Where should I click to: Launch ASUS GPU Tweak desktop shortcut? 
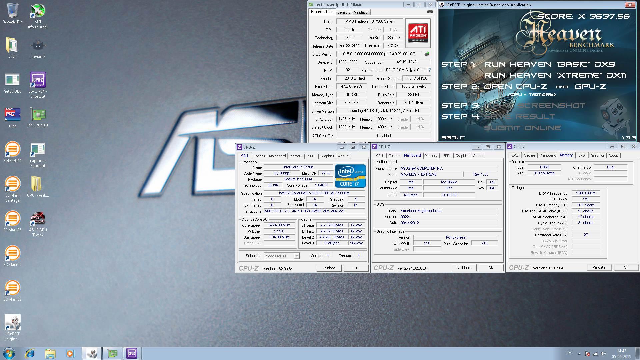pos(38,224)
